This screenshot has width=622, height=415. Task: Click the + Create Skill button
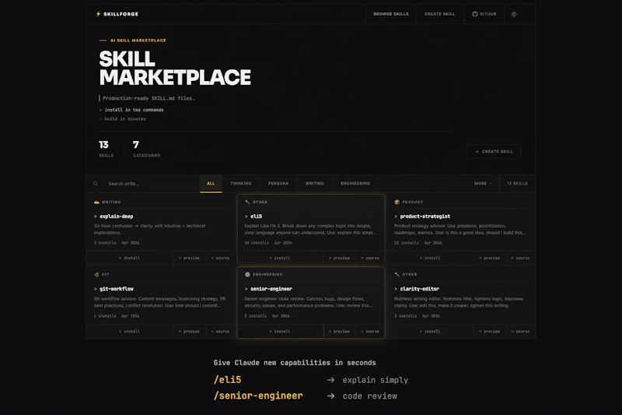[x=494, y=151]
